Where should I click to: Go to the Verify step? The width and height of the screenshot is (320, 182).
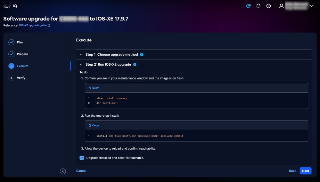(x=21, y=78)
